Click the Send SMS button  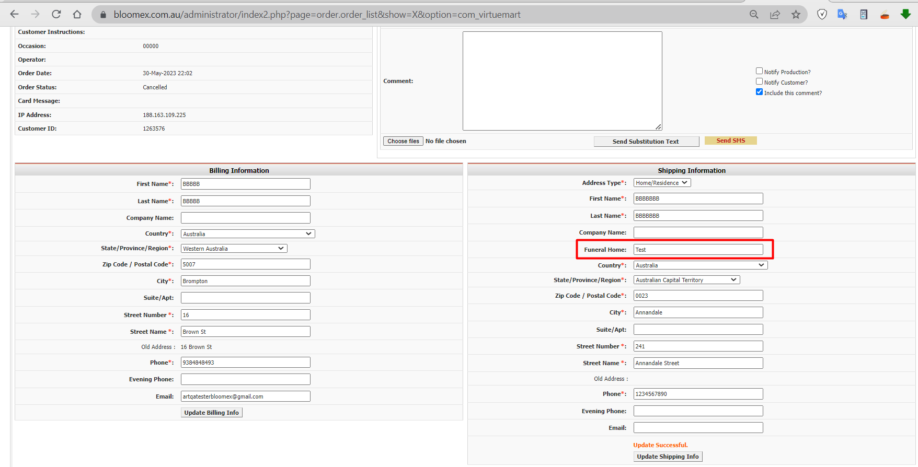(x=730, y=141)
